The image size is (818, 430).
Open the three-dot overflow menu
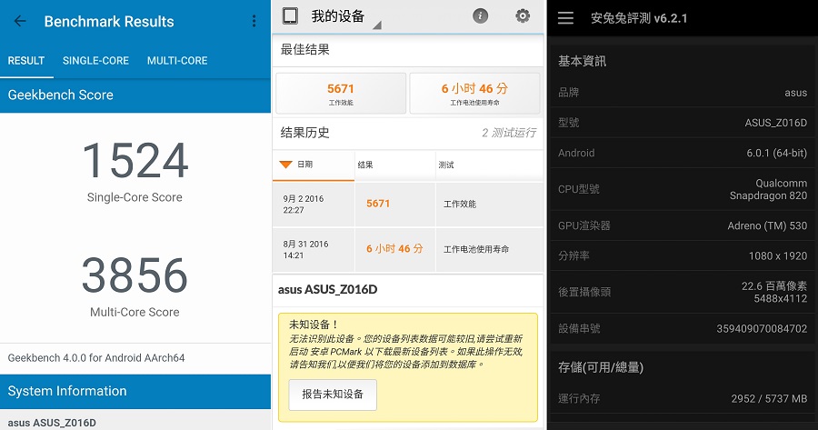254,21
